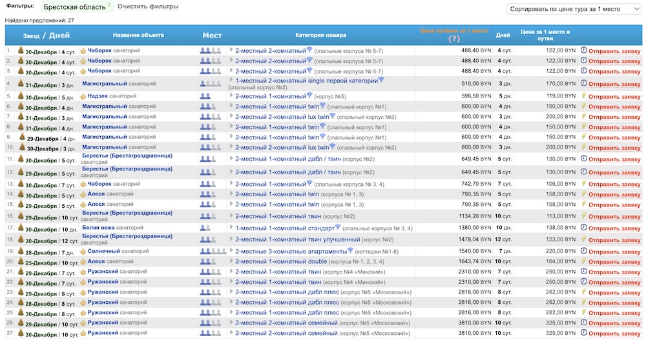Open the sort-by-price dropdown
Viewport: 646px width, 342px height.
point(573,9)
